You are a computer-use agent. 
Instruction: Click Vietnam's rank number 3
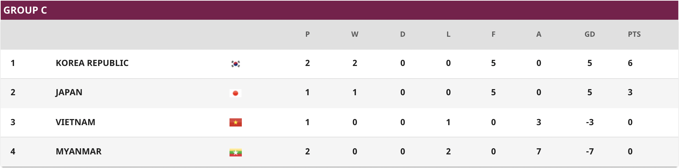(13, 122)
